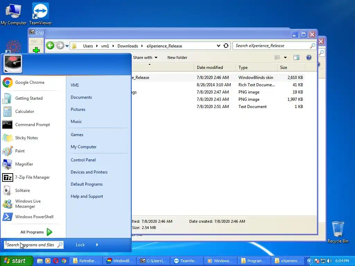Open Music from the Start menu
Viewport: 355px width, 266px height.
tap(76, 122)
